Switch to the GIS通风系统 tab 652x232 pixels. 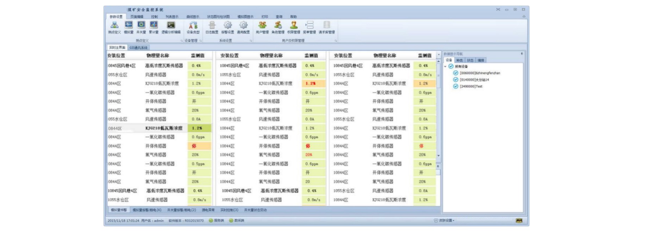click(138, 48)
